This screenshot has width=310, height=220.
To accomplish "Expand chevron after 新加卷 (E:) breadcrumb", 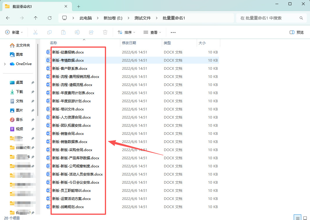I will 128,18.
